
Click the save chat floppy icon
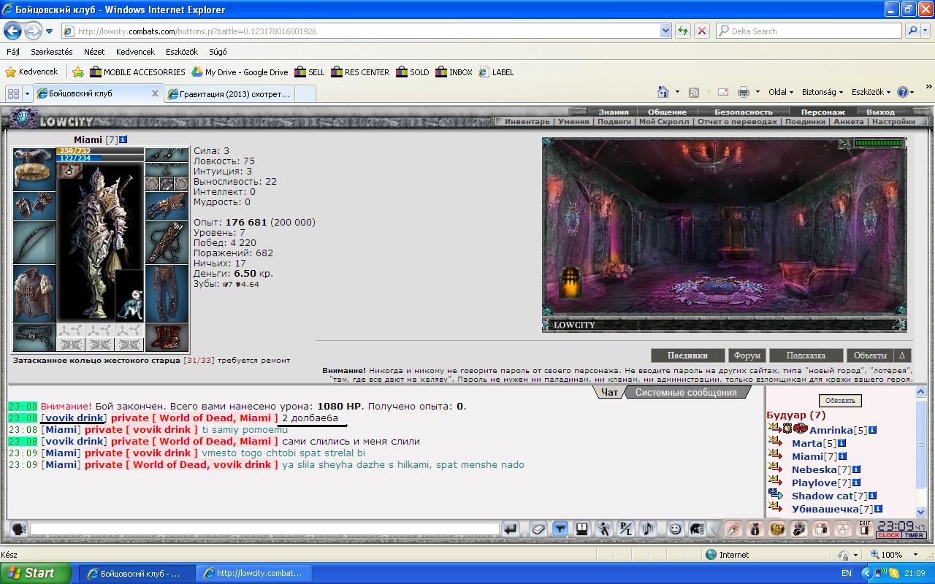[581, 529]
